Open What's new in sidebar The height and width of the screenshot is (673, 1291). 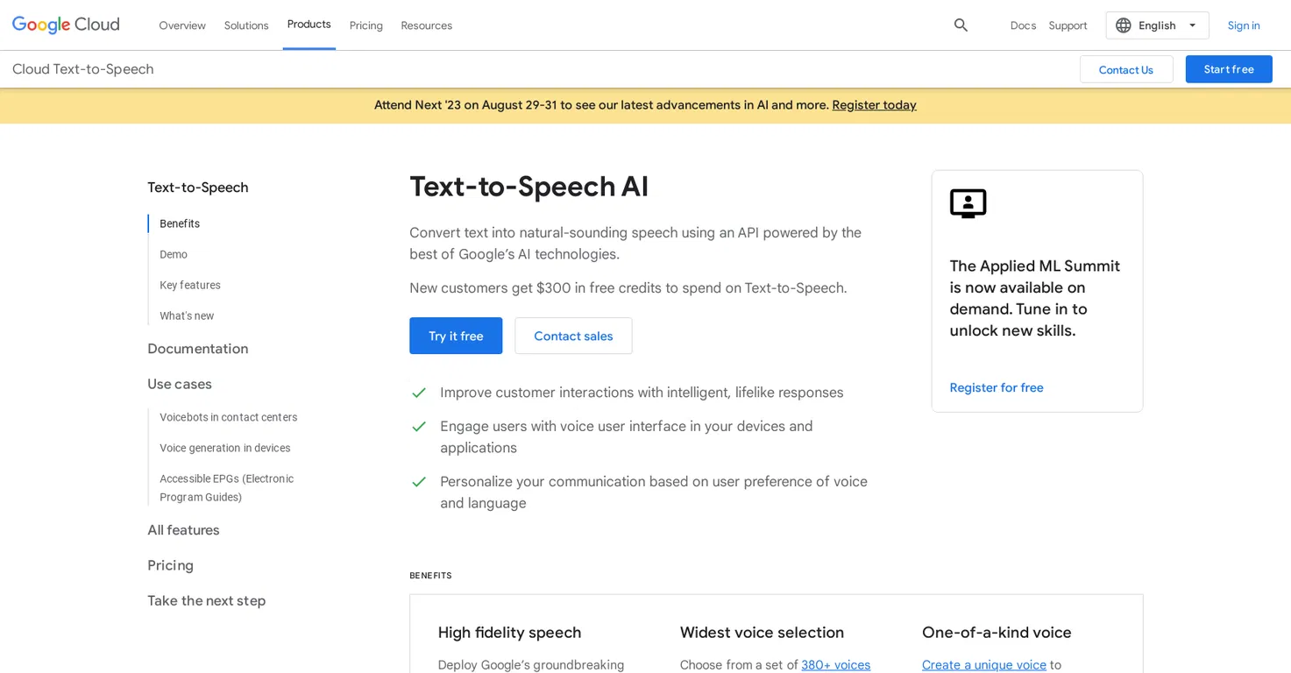point(187,315)
